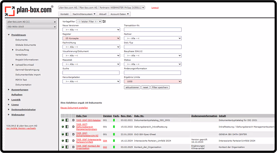The width and height of the screenshot is (277, 153).
Task: Expand the Webmaster section arrow
Action: pyautogui.click(x=9, y=114)
